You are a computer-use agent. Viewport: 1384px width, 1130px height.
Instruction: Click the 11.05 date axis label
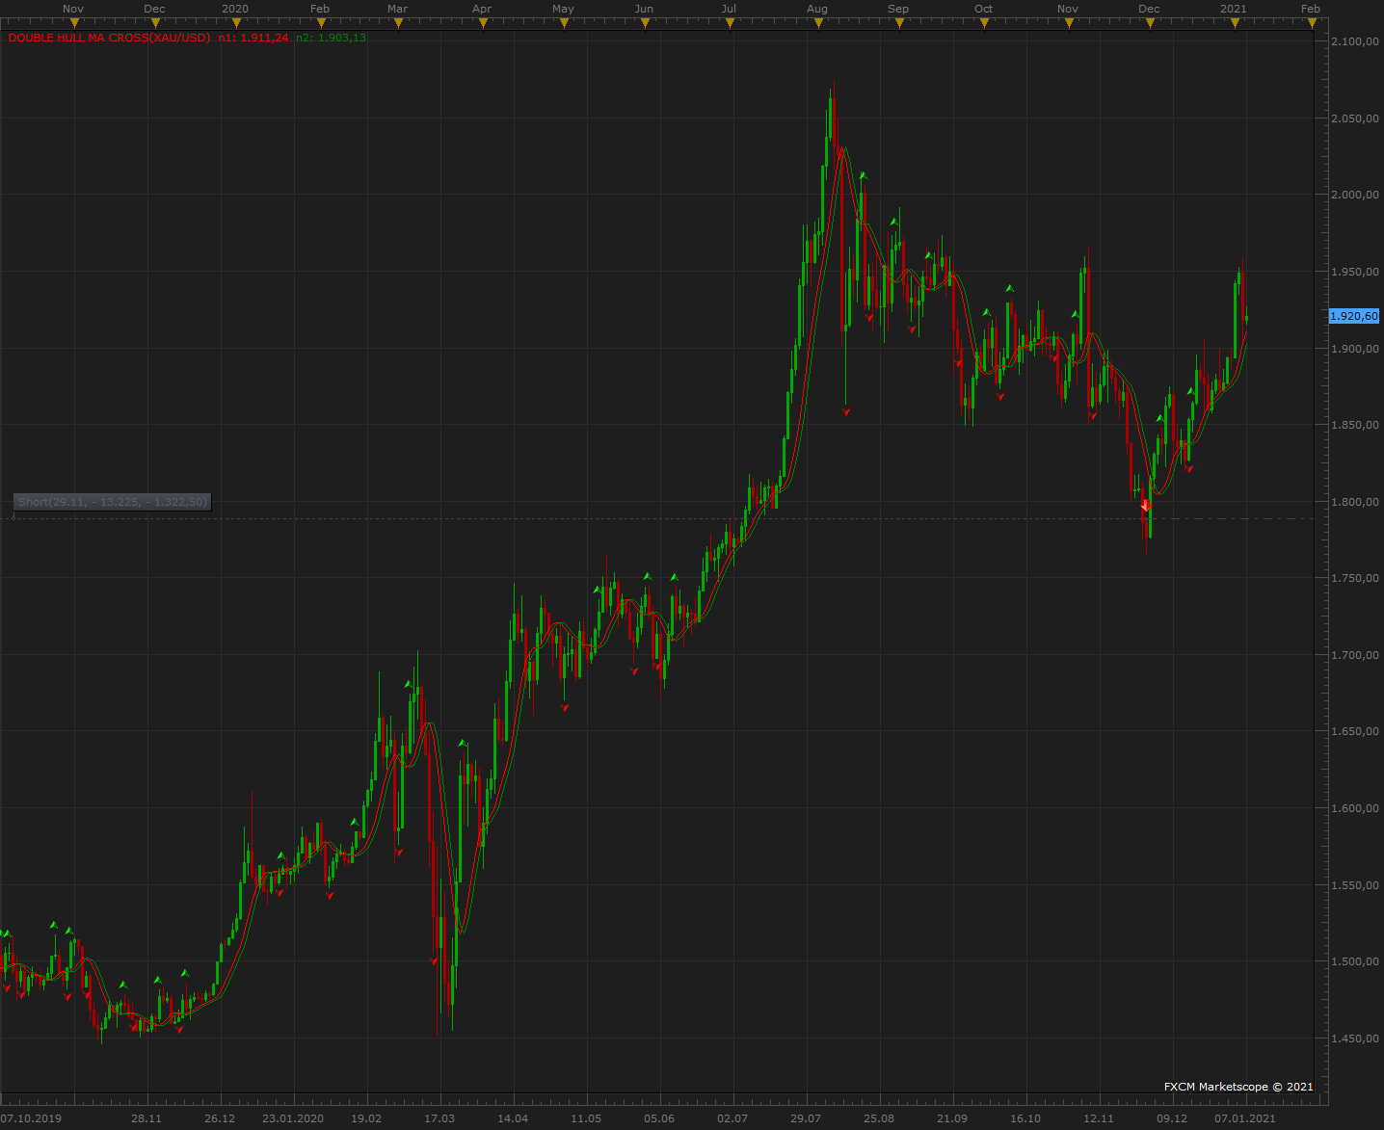(586, 1118)
